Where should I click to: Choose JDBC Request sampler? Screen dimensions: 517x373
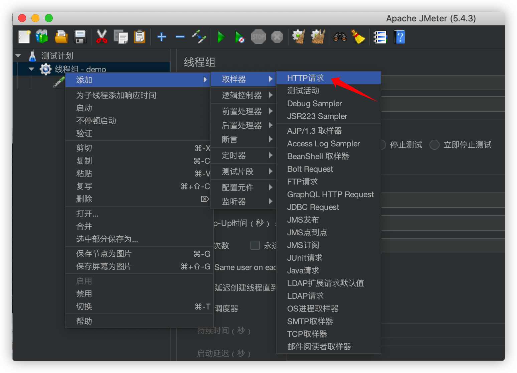point(329,207)
